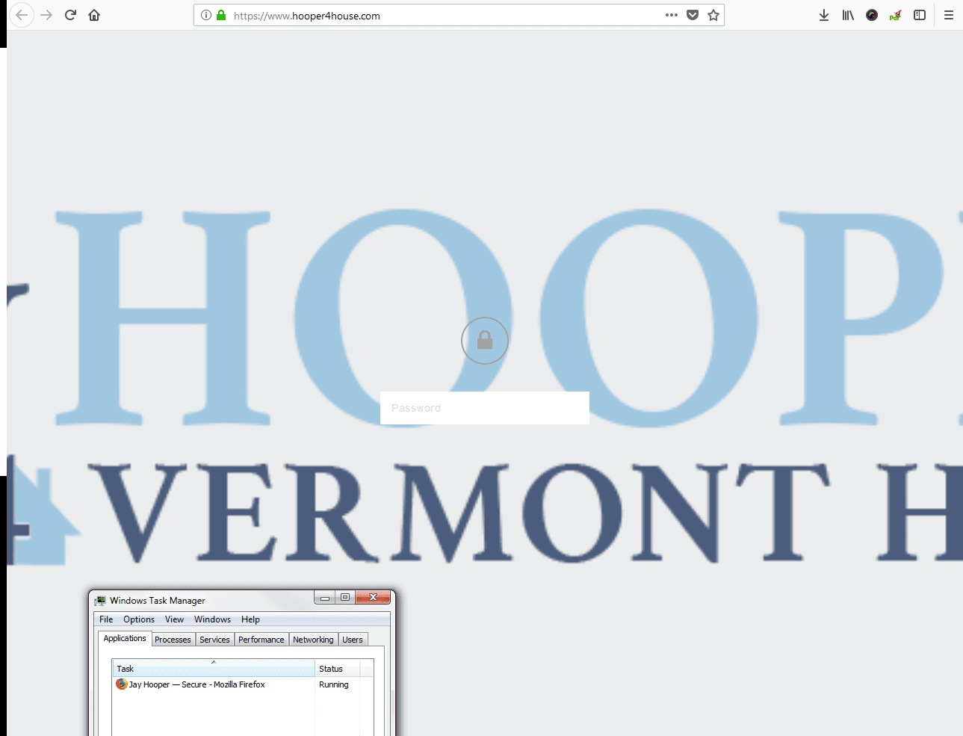This screenshot has height=736, width=963.
Task: Save page to Pocket
Action: click(x=693, y=15)
